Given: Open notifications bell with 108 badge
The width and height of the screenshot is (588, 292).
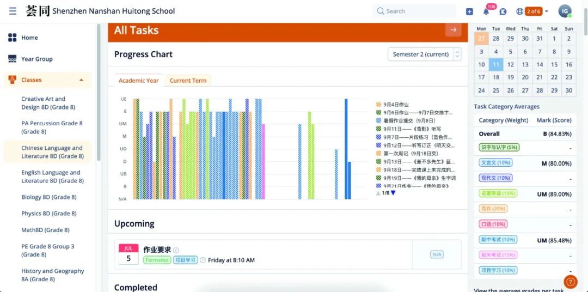Looking at the screenshot, I should tap(486, 11).
